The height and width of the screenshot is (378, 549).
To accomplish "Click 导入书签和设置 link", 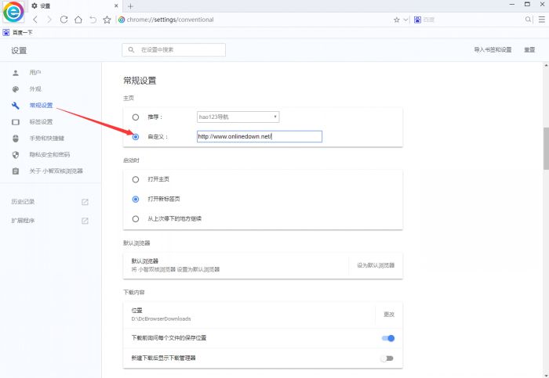I will (493, 50).
